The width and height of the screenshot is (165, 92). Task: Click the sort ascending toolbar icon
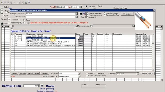(x=20, y=3)
